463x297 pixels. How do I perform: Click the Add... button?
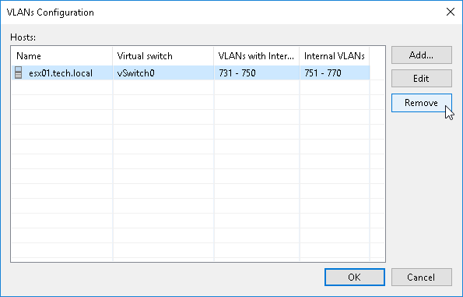[421, 55]
